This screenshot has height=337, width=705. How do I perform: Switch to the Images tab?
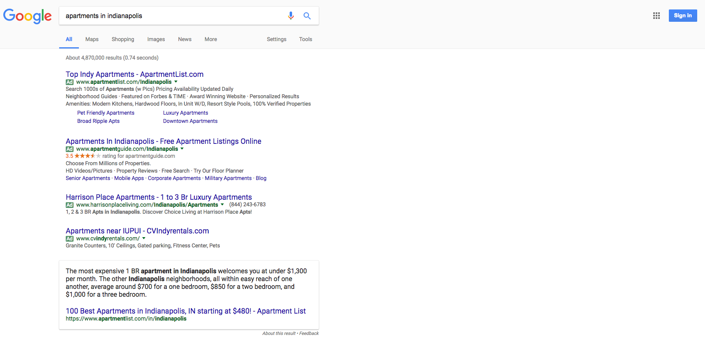tap(156, 39)
